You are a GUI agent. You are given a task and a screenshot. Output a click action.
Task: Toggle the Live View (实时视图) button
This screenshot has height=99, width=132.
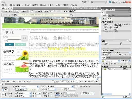coord(39,11)
